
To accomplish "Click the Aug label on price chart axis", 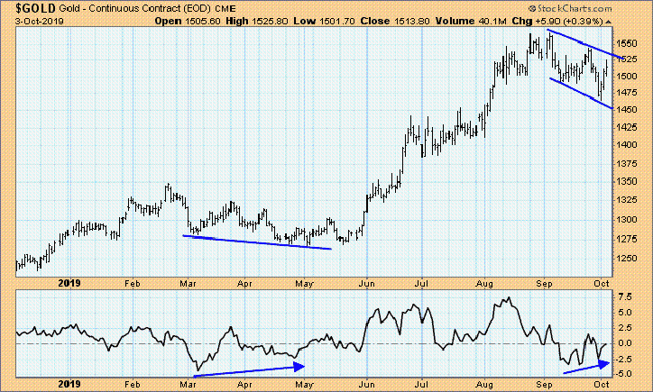I will [484, 284].
